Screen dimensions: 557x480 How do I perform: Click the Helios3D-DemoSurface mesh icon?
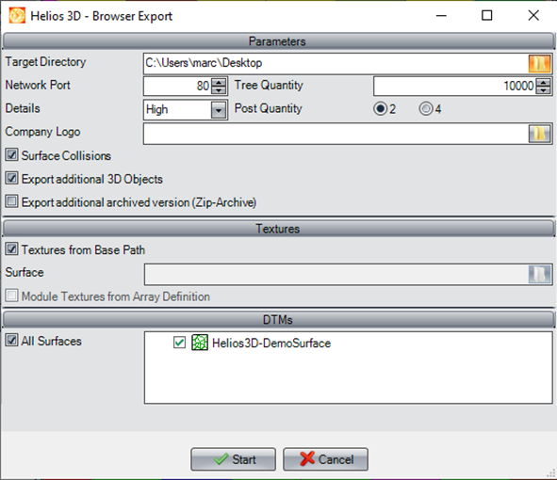200,343
